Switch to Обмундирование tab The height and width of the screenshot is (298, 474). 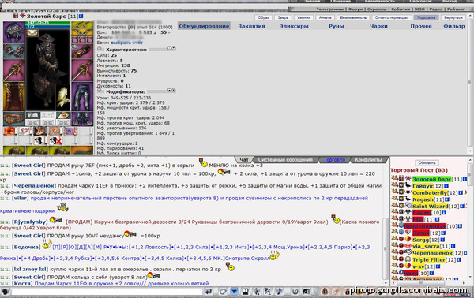point(204,26)
